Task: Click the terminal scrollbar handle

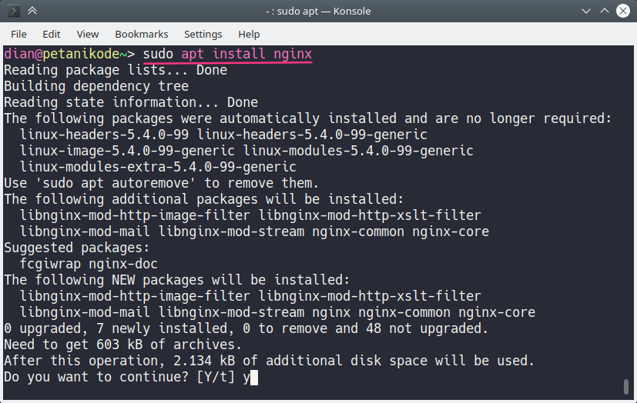Action: pyautogui.click(x=626, y=386)
